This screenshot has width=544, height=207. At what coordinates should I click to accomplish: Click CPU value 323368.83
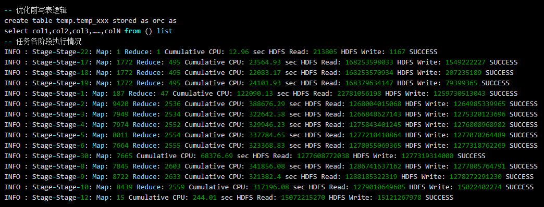[267, 146]
